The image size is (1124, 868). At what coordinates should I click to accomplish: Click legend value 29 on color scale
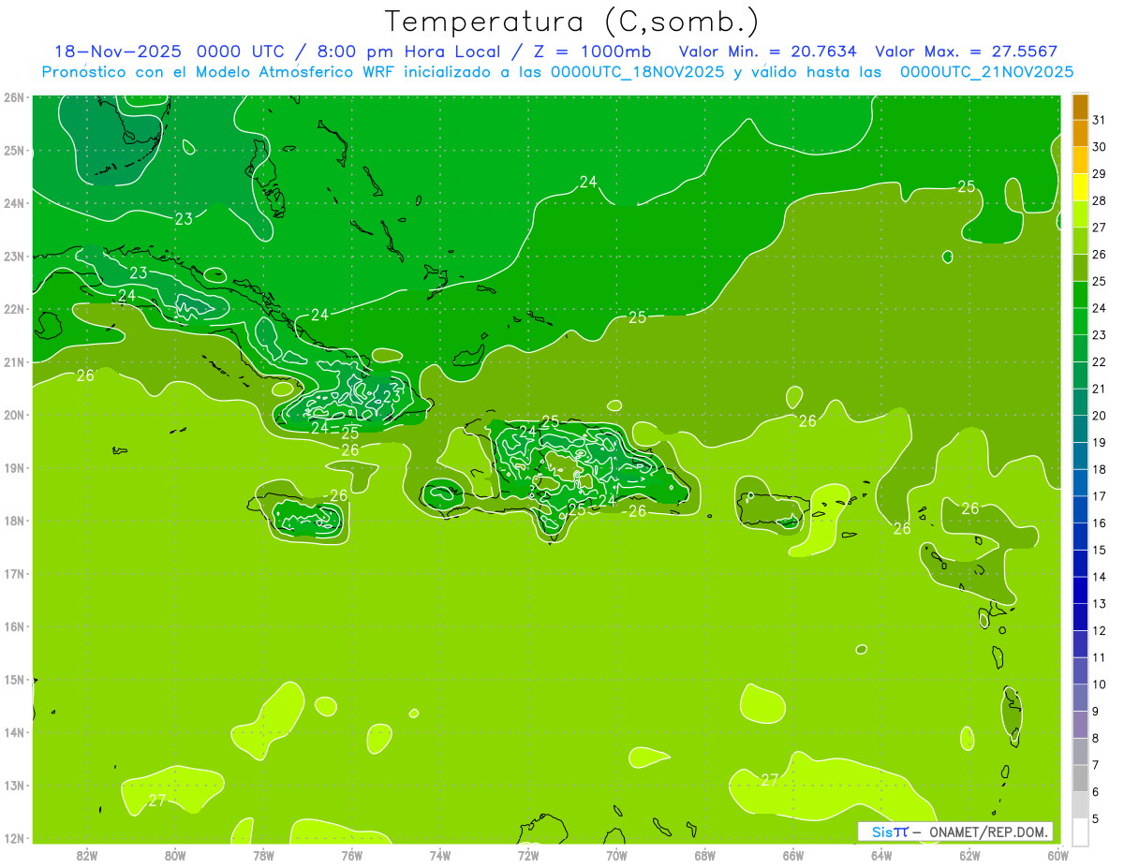click(x=1100, y=173)
